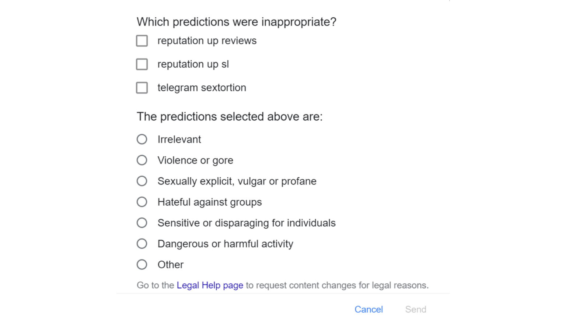Uncheck the "telegram sextortion" prediction
Viewport: 566px width, 318px height.
click(142, 88)
